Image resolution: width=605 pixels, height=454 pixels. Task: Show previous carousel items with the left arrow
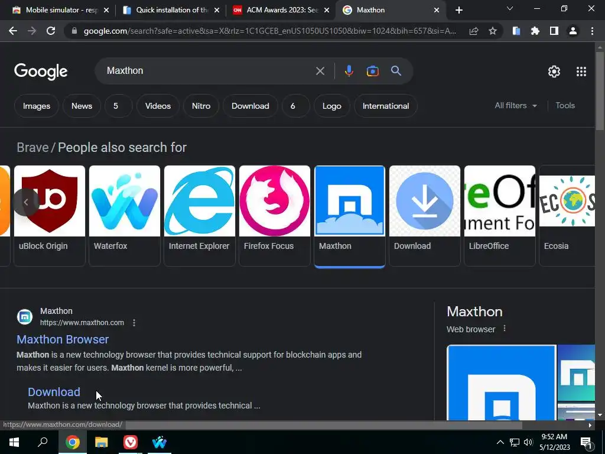26,202
